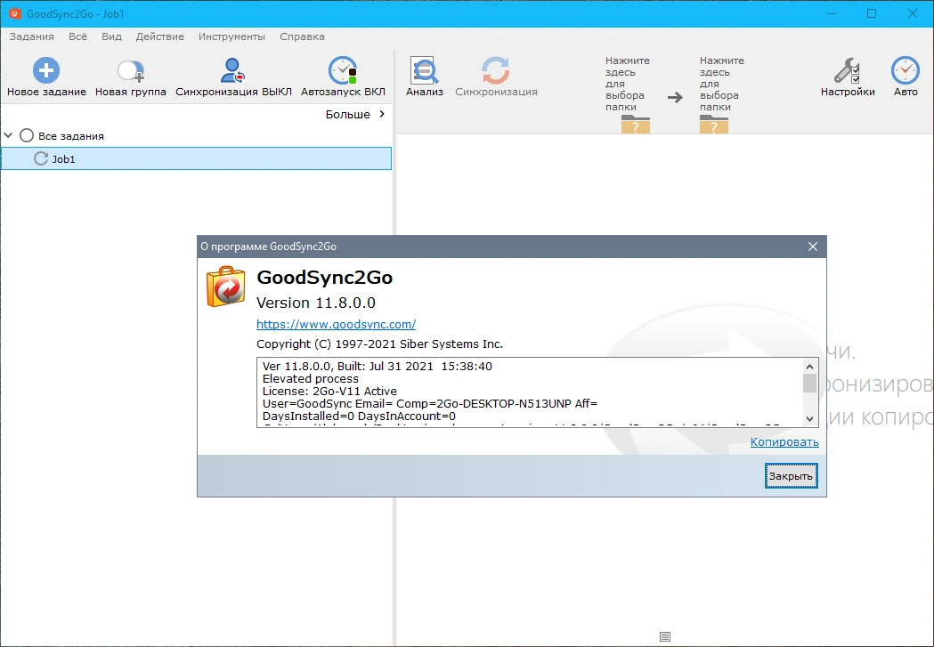Viewport: 934px width, 647px height.
Task: Minimize the GoodSync2Go main window
Action: pyautogui.click(x=832, y=13)
